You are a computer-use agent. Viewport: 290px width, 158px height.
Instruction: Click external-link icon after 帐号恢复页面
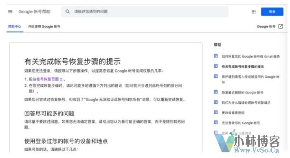point(61,79)
